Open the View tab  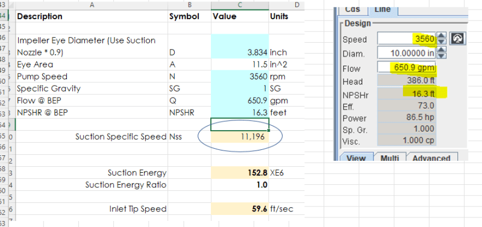coord(356,157)
